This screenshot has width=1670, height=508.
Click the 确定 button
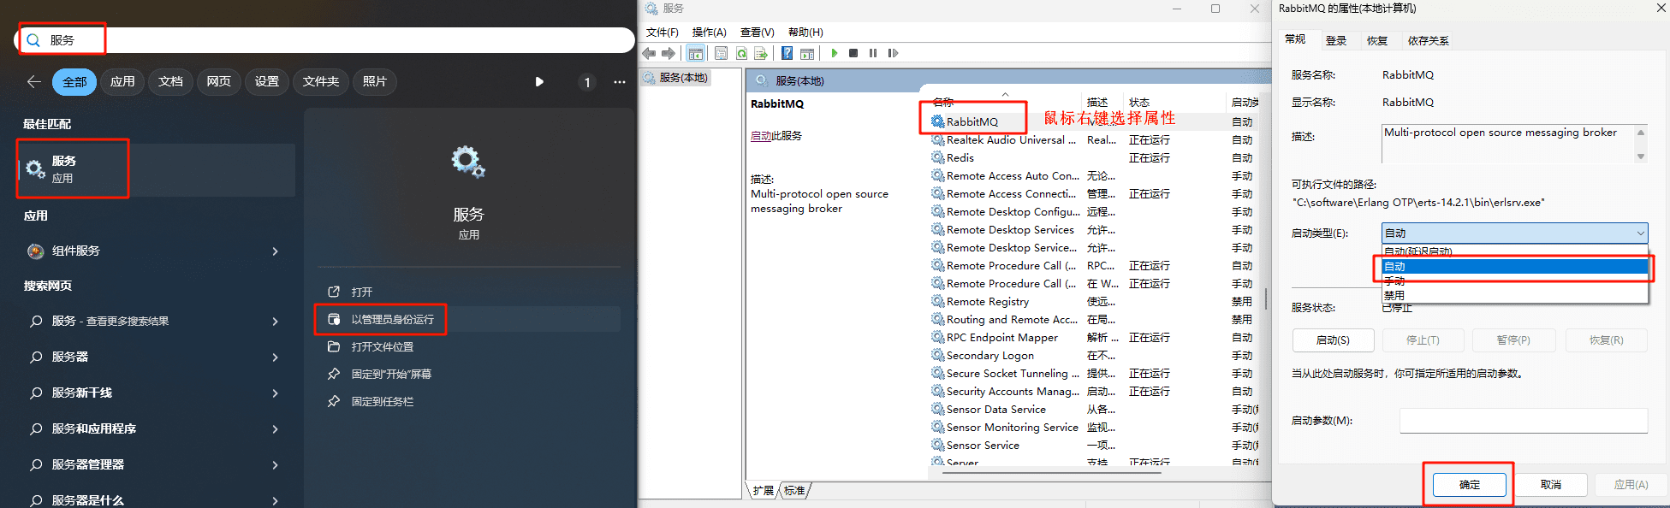click(1469, 484)
